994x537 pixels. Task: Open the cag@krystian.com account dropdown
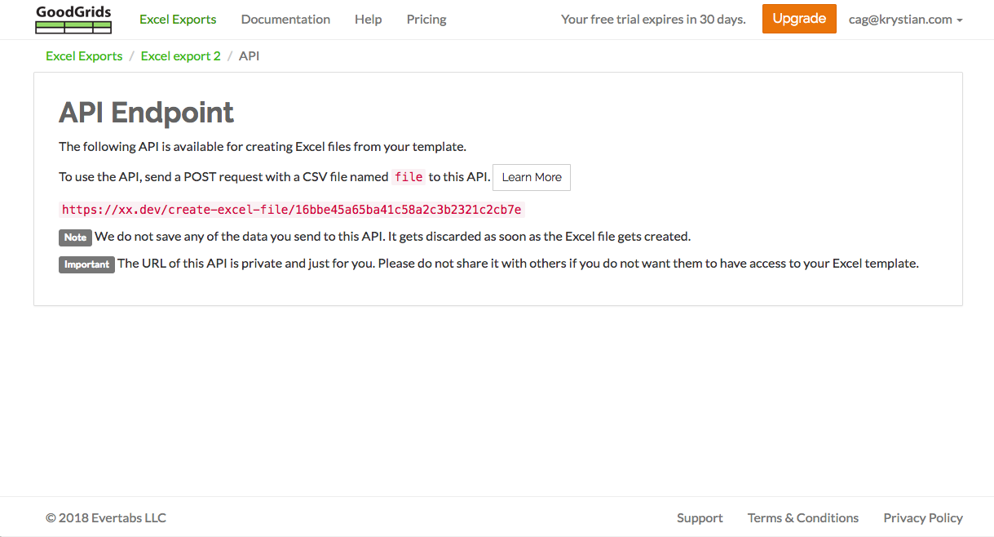(905, 20)
